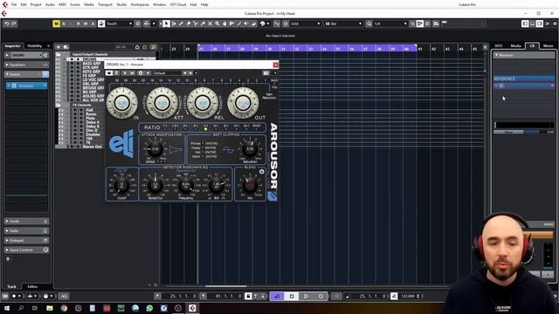Click the Redo arrow in toolbar
This screenshot has height=314, width=559.
pyautogui.click(x=14, y=24)
